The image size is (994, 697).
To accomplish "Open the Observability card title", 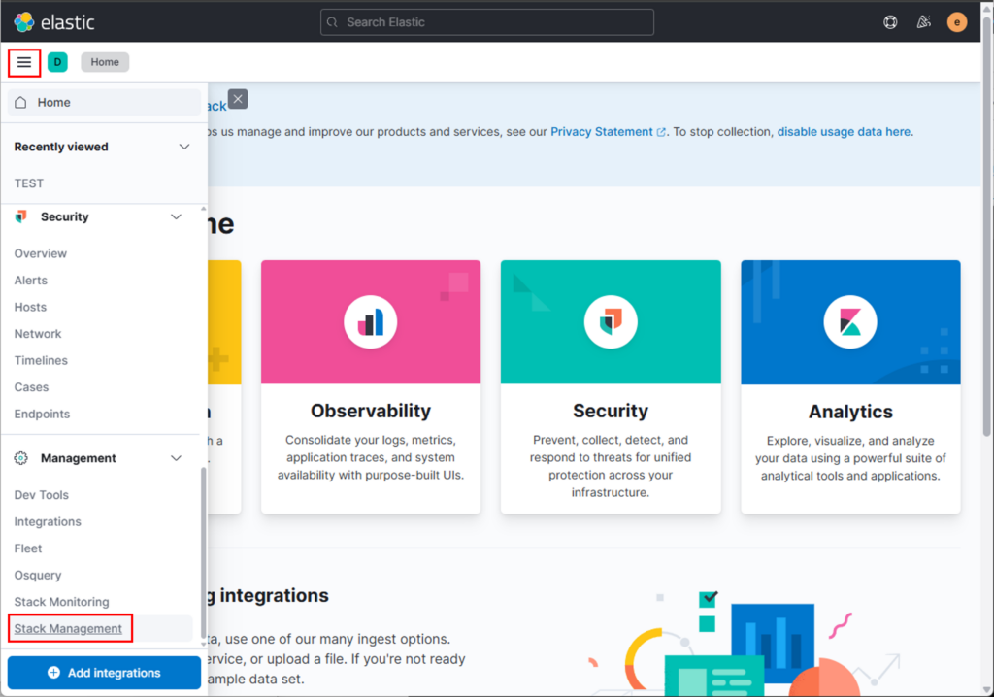I will coord(371,411).
